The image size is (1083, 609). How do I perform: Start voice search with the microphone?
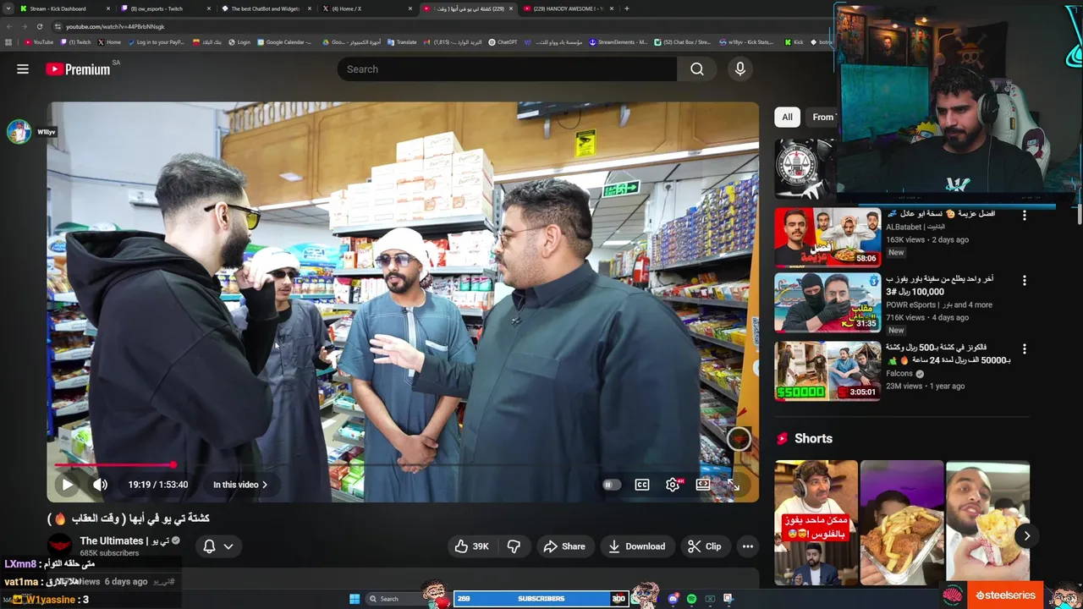pos(740,69)
